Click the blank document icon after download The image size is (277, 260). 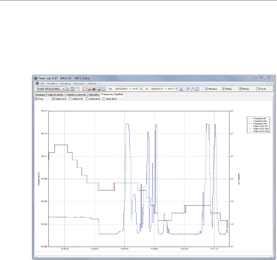(x=72, y=89)
